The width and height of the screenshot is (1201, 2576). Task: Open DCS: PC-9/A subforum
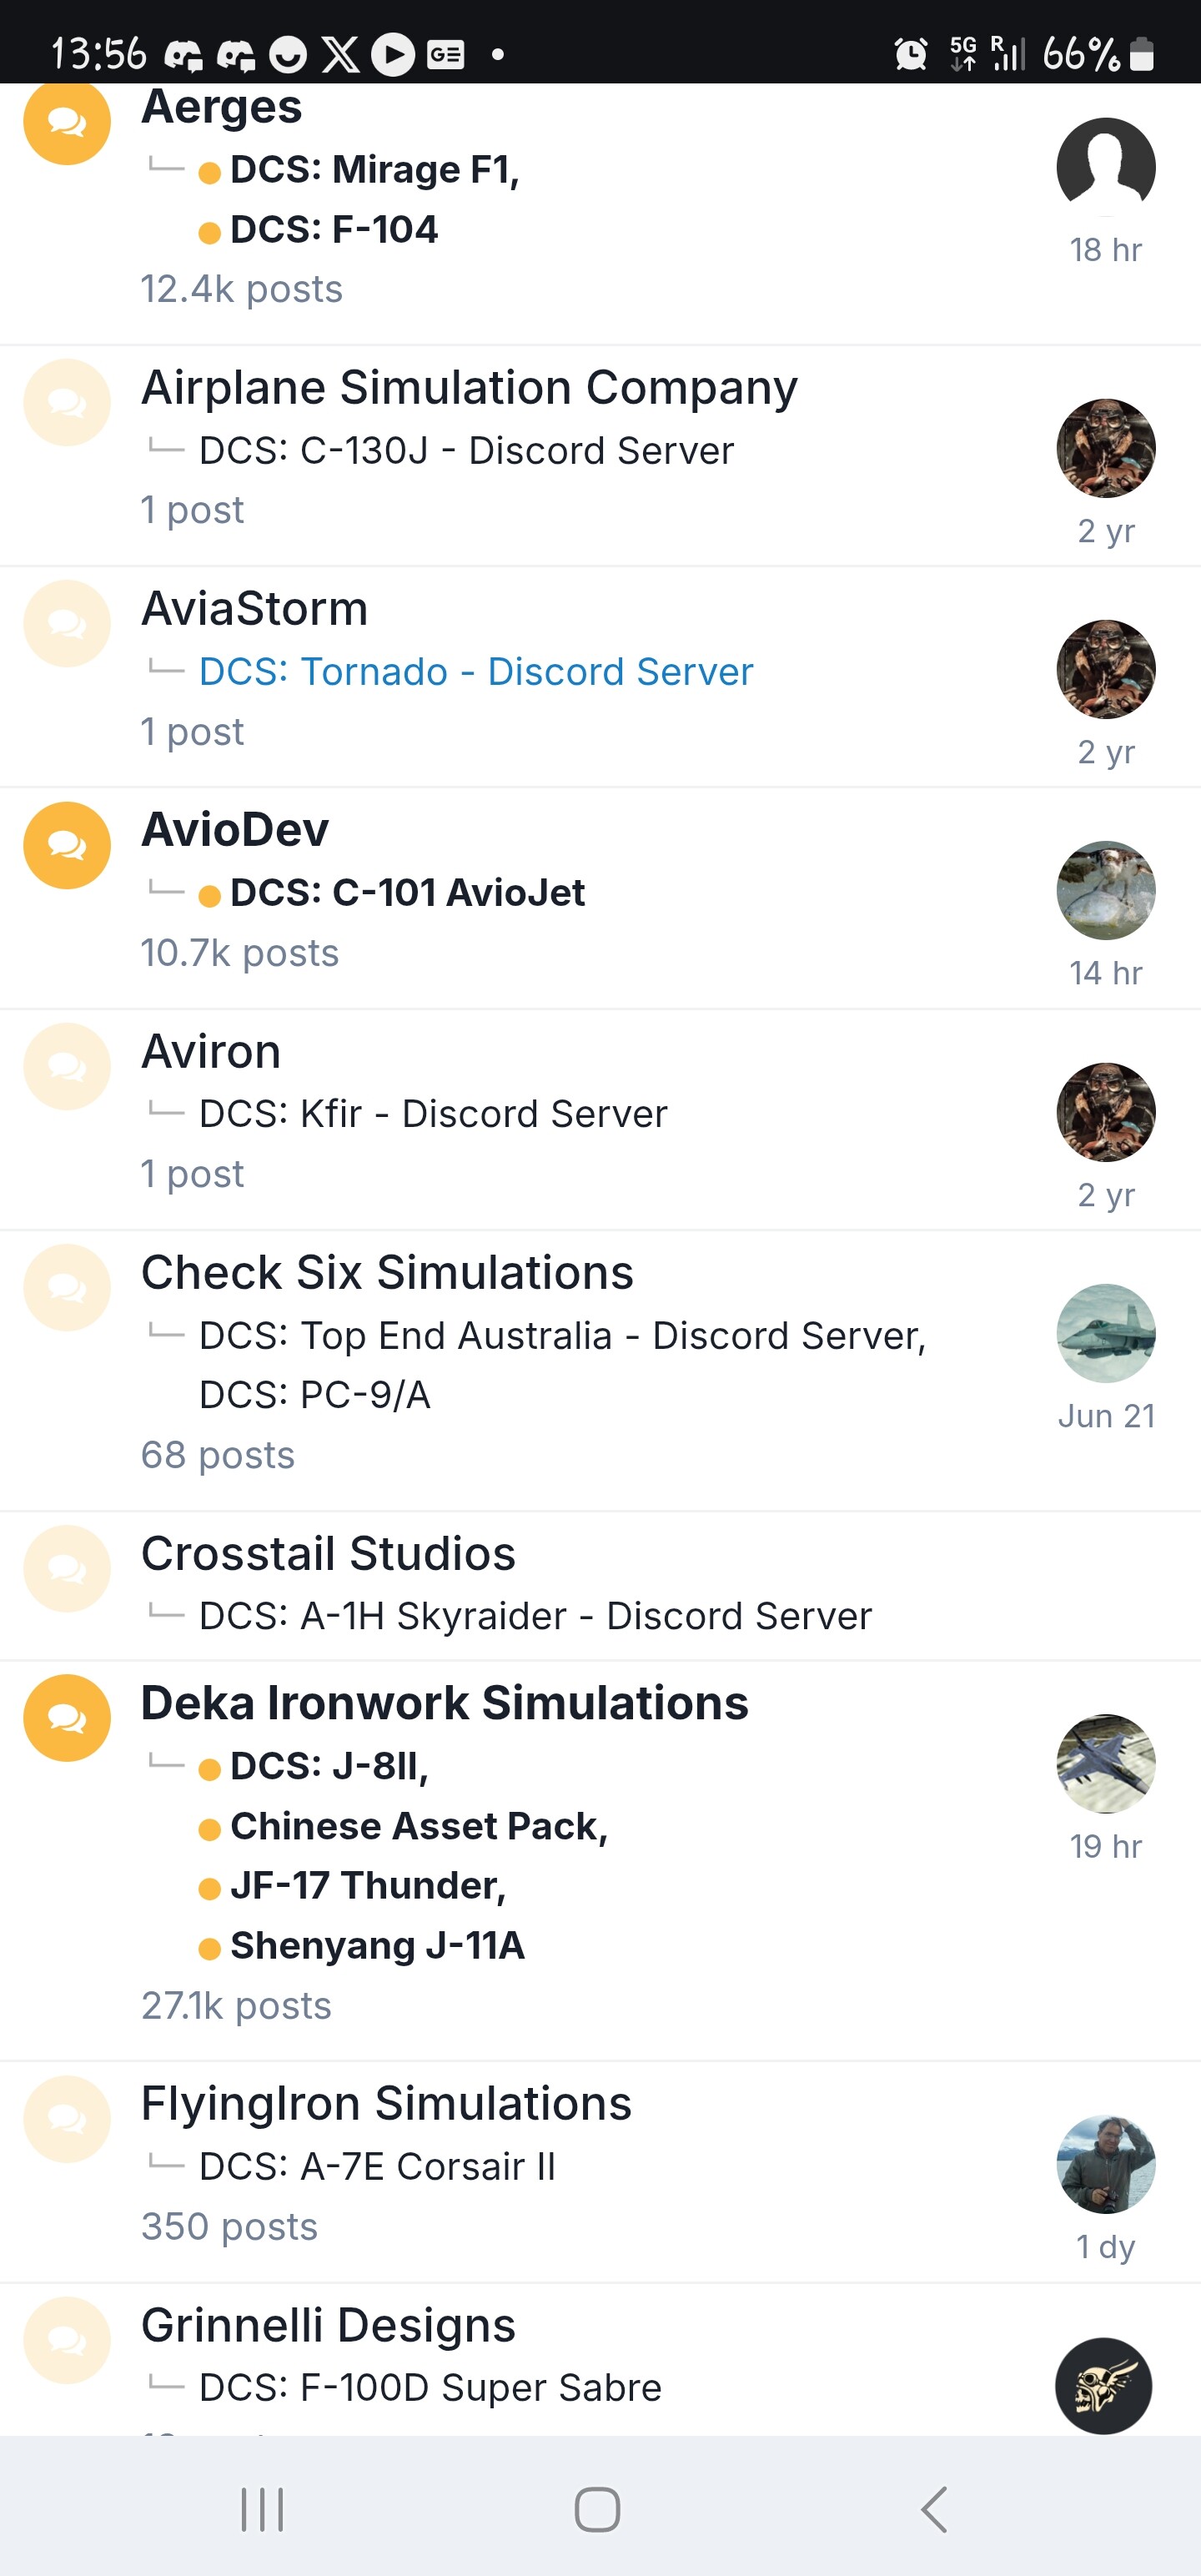click(315, 1395)
